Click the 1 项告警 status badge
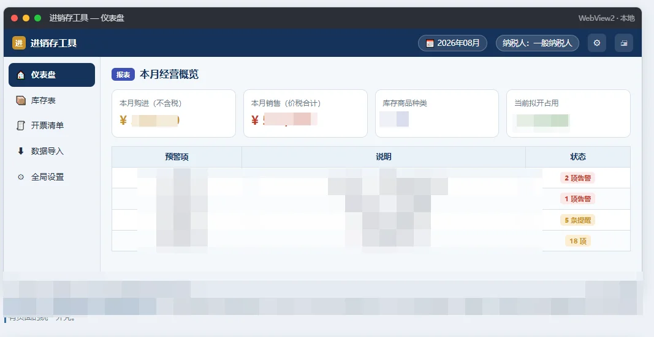 click(x=577, y=199)
